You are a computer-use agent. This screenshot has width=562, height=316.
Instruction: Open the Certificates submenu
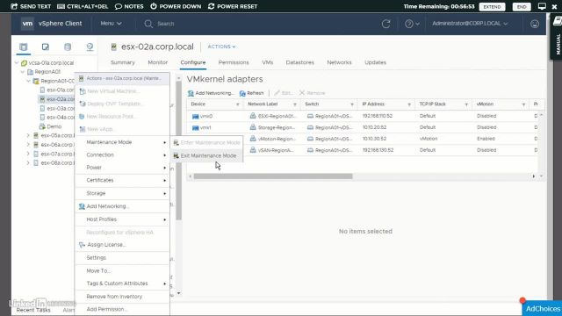pos(122,180)
